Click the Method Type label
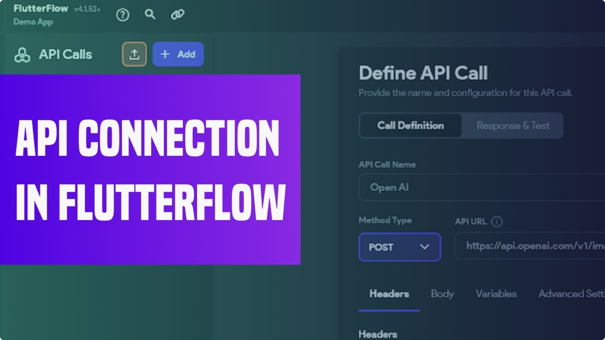This screenshot has width=605, height=340. (x=385, y=221)
